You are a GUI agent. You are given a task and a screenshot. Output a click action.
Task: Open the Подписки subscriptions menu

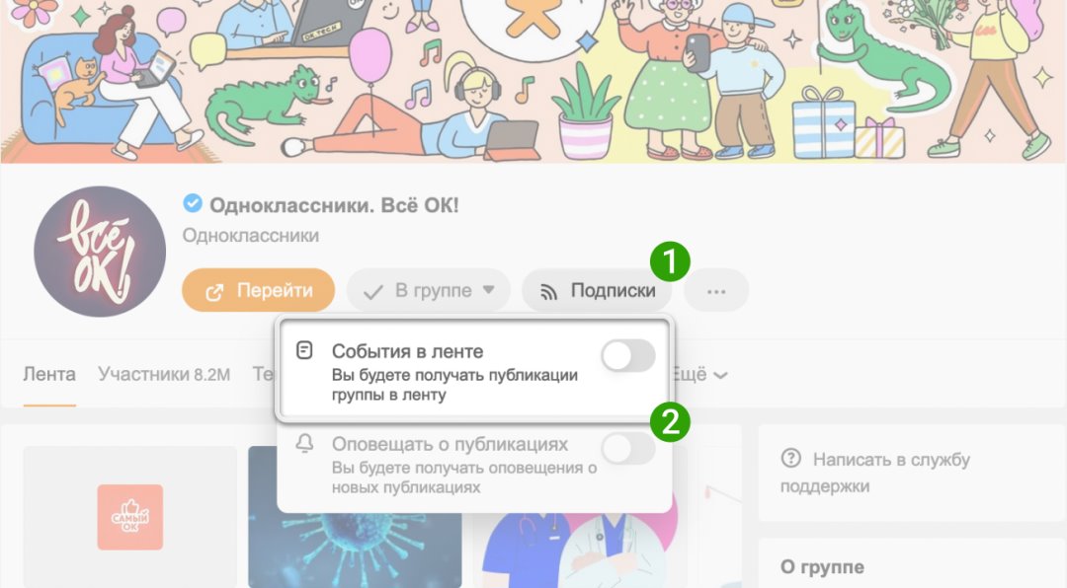[x=597, y=291]
